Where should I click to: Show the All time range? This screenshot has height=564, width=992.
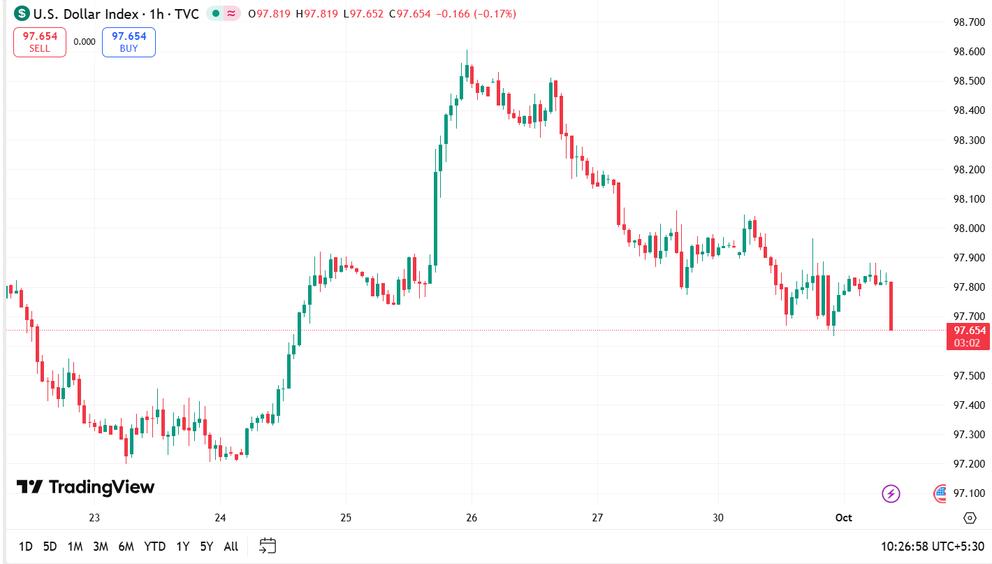point(231,547)
